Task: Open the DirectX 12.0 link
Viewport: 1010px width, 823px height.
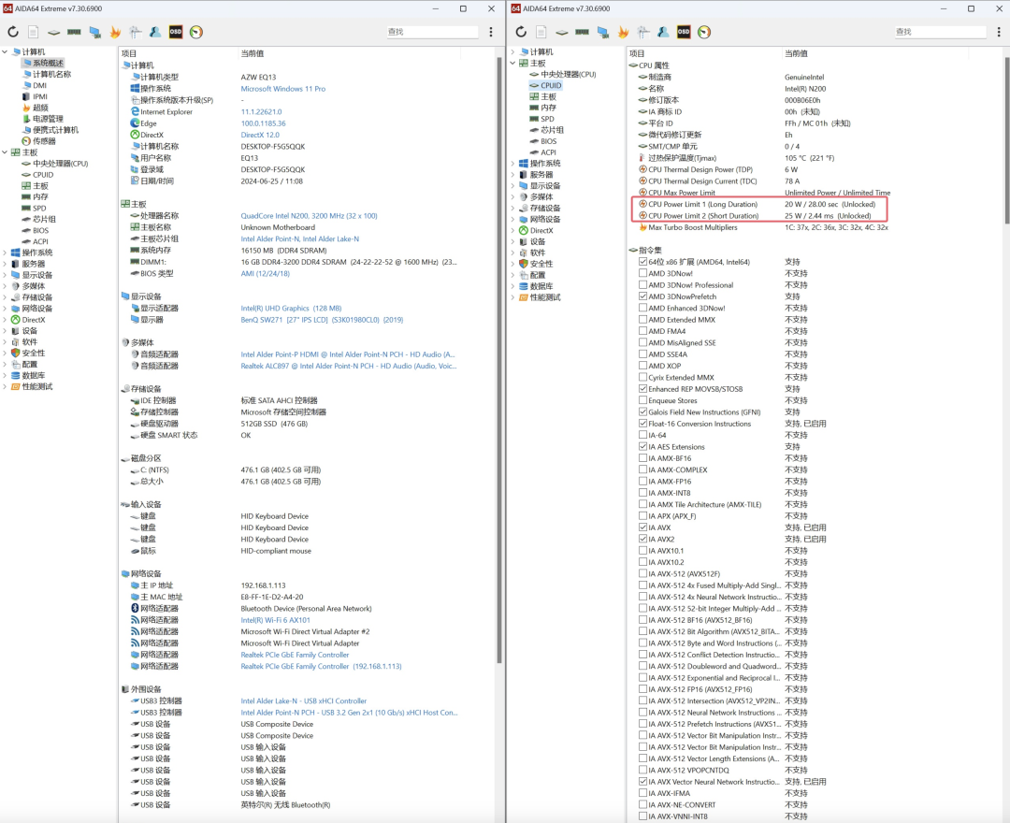Action: click(x=260, y=135)
